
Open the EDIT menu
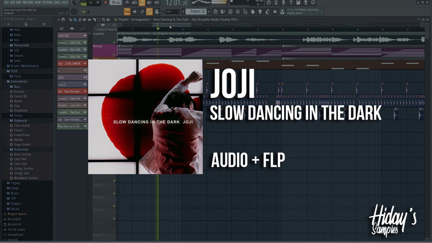pos(12,2)
